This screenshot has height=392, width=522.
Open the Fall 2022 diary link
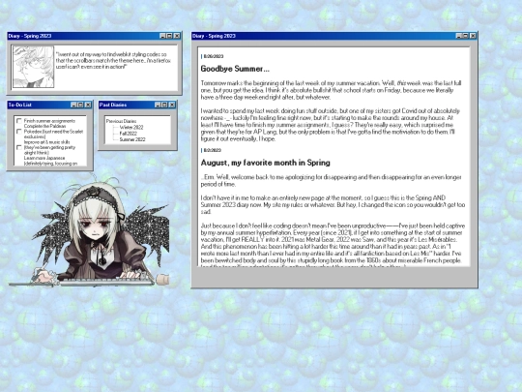129,134
